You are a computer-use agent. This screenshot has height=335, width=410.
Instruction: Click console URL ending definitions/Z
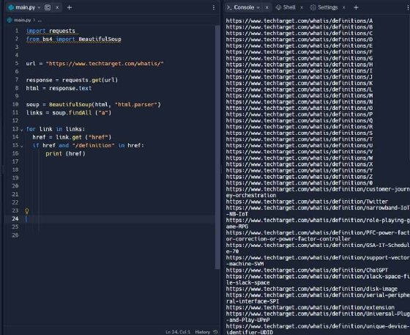(299, 177)
